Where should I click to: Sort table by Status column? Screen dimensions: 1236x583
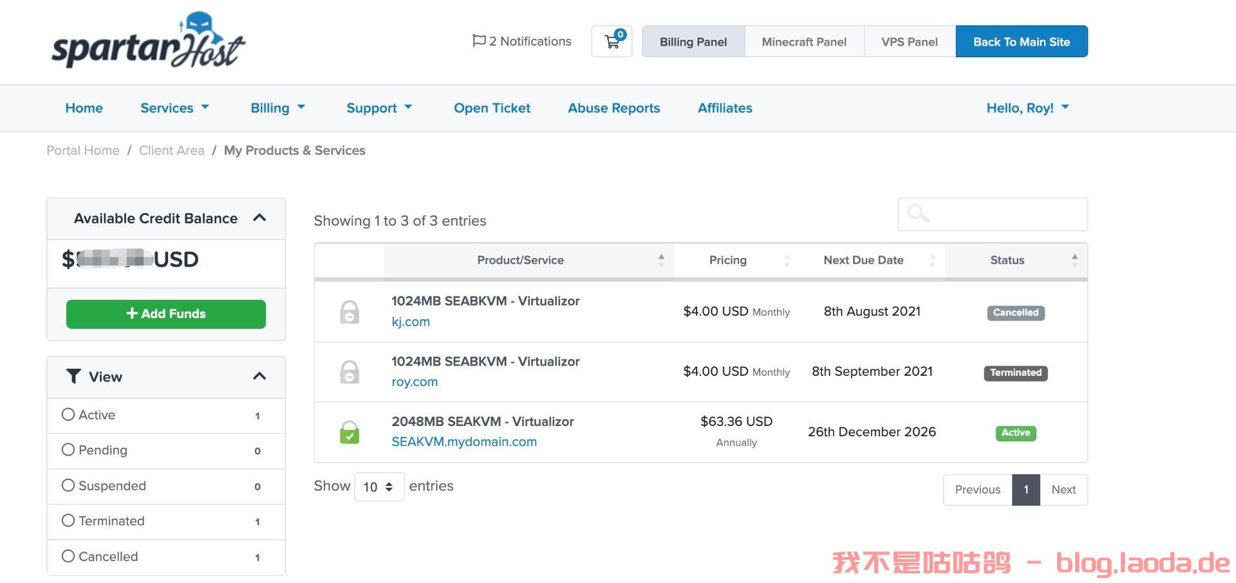tap(1016, 260)
